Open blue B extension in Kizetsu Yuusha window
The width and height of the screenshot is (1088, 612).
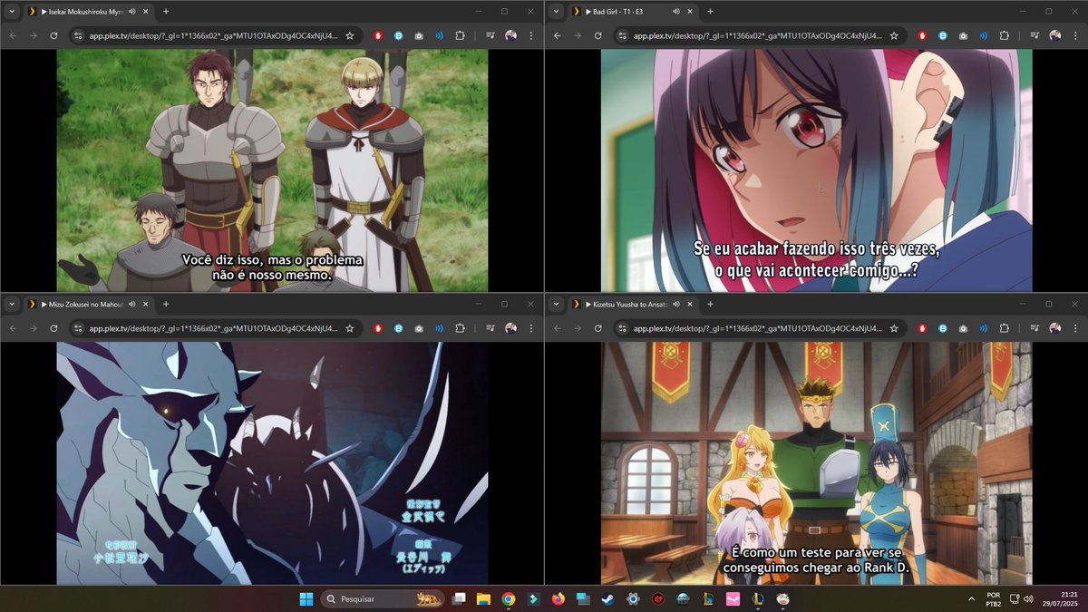942,328
